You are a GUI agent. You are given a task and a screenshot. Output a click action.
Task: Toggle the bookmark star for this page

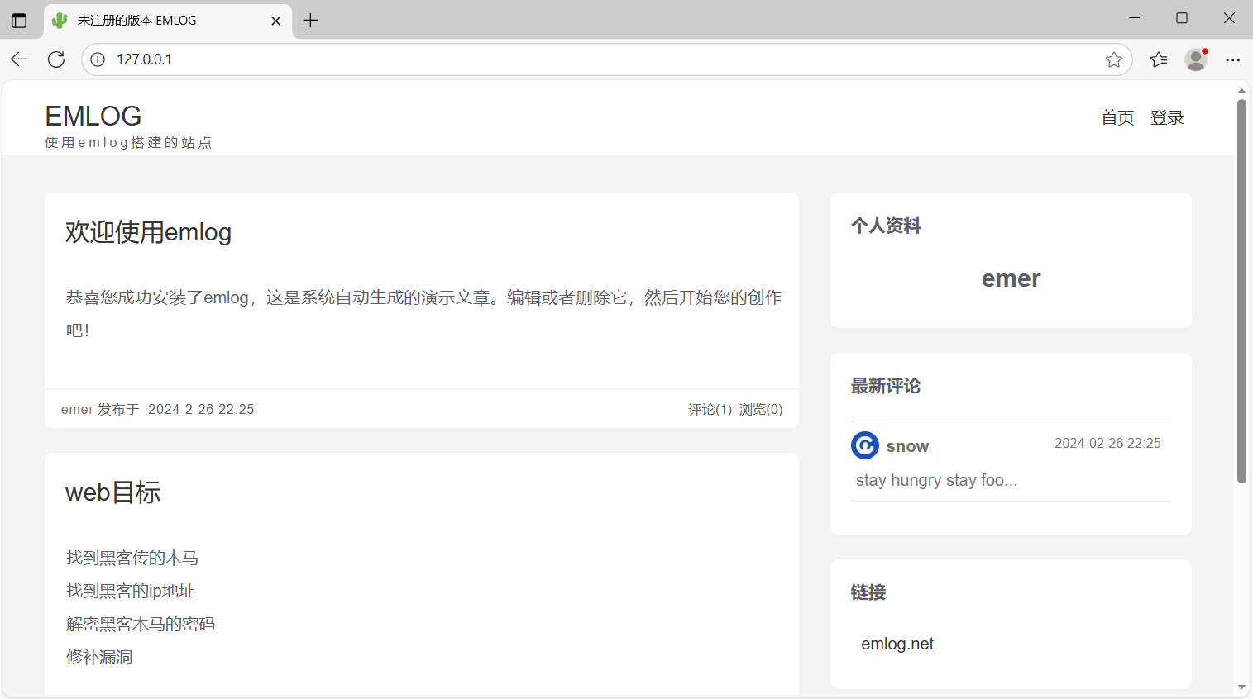pos(1114,59)
